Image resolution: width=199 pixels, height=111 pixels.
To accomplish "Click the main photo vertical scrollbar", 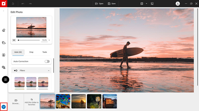I will [197, 47].
